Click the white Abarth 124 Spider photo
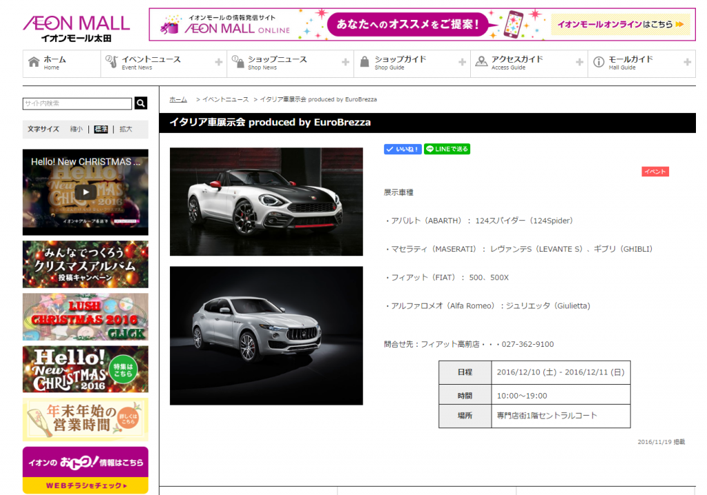 266,202
